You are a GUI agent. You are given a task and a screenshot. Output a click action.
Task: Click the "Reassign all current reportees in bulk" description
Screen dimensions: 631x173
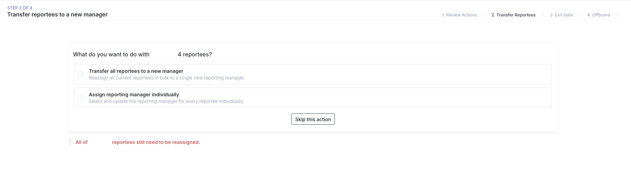(167, 78)
